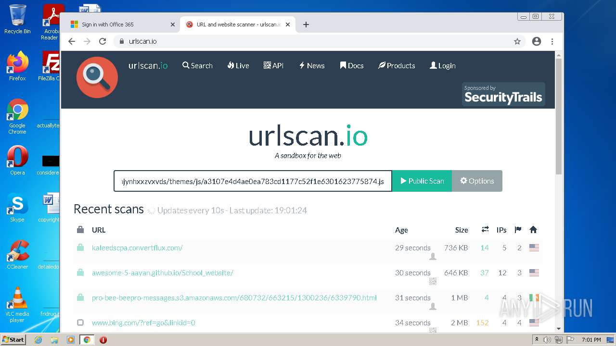The height and width of the screenshot is (346, 616).
Task: Open the Chrome profile avatar
Action: 537,41
